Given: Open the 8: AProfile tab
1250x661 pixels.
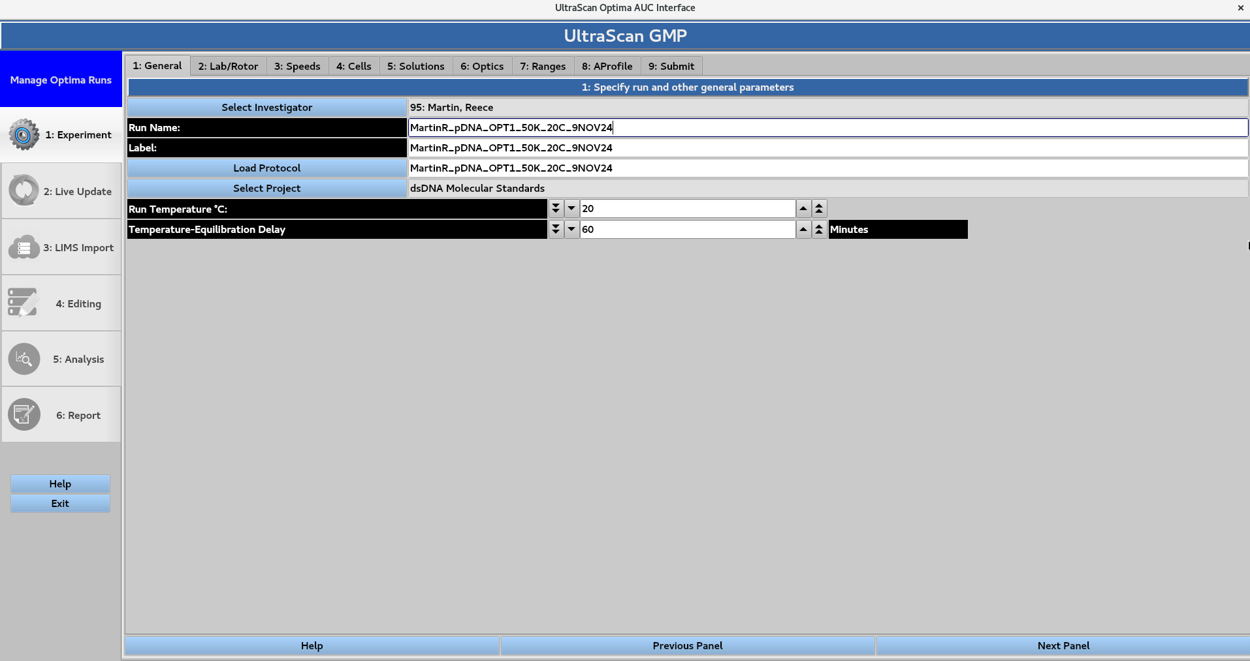Looking at the screenshot, I should (x=607, y=66).
